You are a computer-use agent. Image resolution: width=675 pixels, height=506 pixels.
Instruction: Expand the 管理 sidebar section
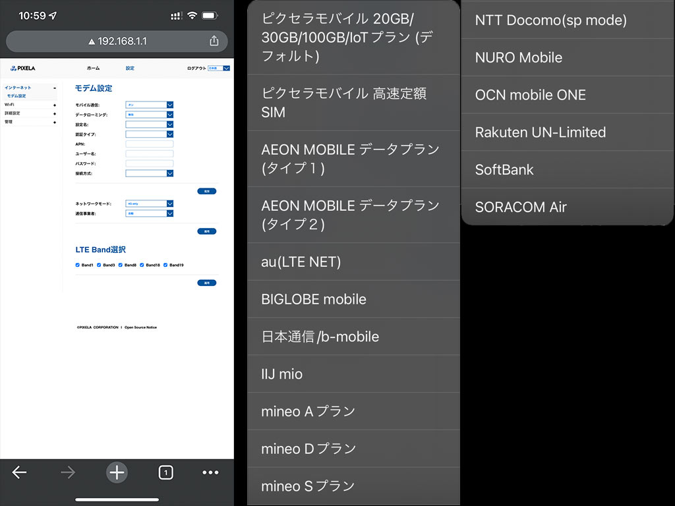point(55,122)
